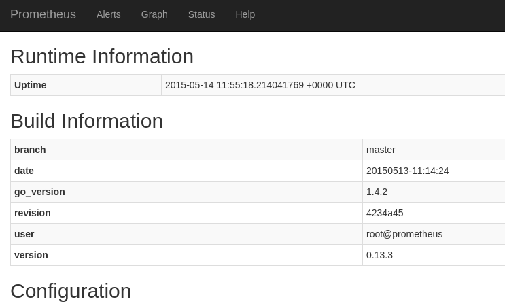The width and height of the screenshot is (505, 306).
Task: Open the Help link
Action: point(245,14)
